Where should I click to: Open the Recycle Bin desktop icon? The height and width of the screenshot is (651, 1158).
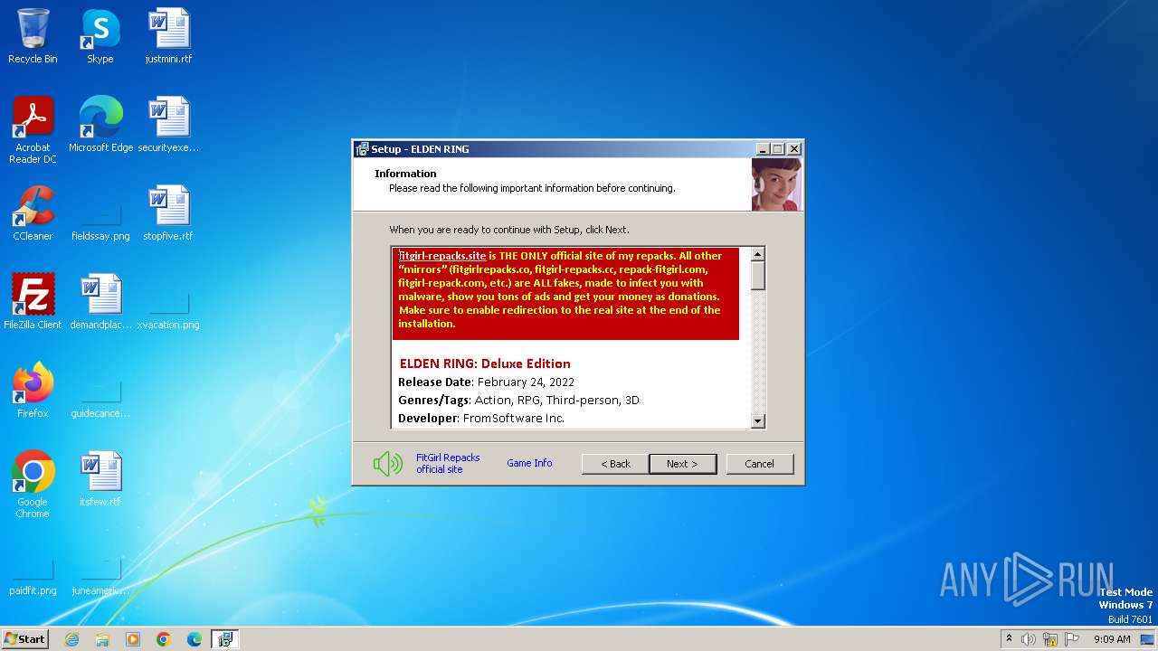33,36
